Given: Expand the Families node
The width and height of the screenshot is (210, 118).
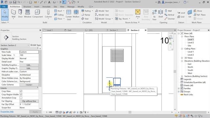Looking at the screenshot, I should pos(178,88).
